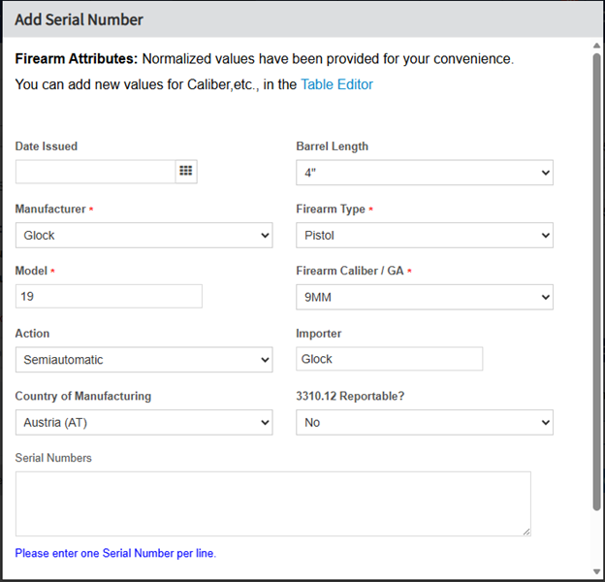This screenshot has width=605, height=582.
Task: Open the Date Issued calendar picker icon
Action: (x=186, y=172)
